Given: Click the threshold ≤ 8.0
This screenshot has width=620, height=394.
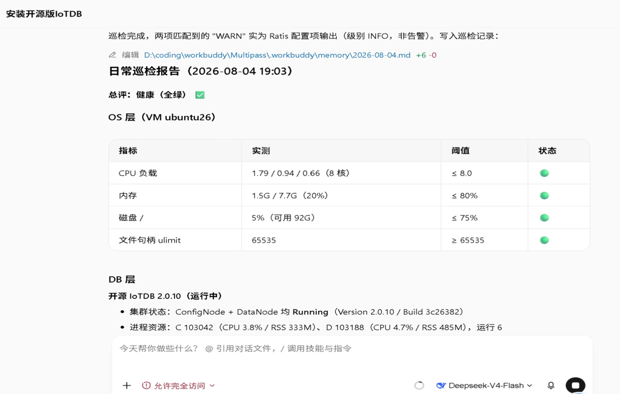Looking at the screenshot, I should [x=462, y=173].
